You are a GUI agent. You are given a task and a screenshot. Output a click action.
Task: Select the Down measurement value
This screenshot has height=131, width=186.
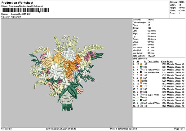point(152,39)
